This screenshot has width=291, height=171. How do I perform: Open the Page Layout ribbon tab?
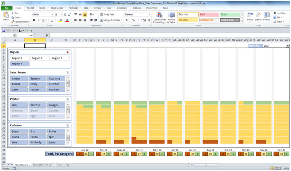(x=57, y=8)
